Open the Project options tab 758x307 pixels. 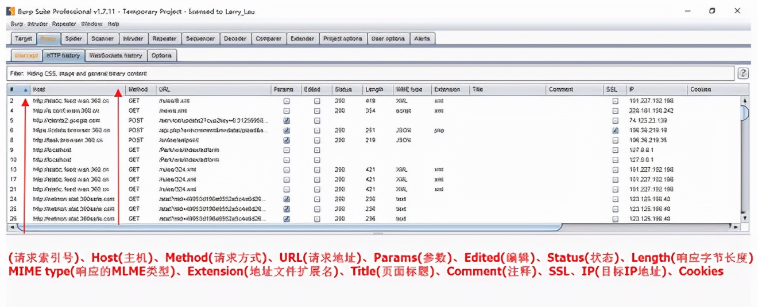tap(343, 38)
